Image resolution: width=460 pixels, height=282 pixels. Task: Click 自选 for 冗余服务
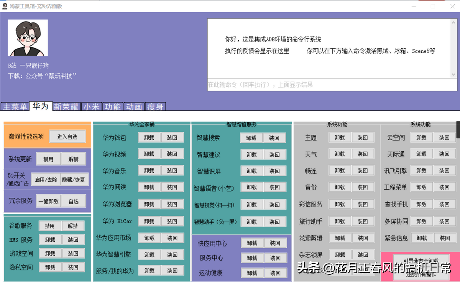click(74, 201)
